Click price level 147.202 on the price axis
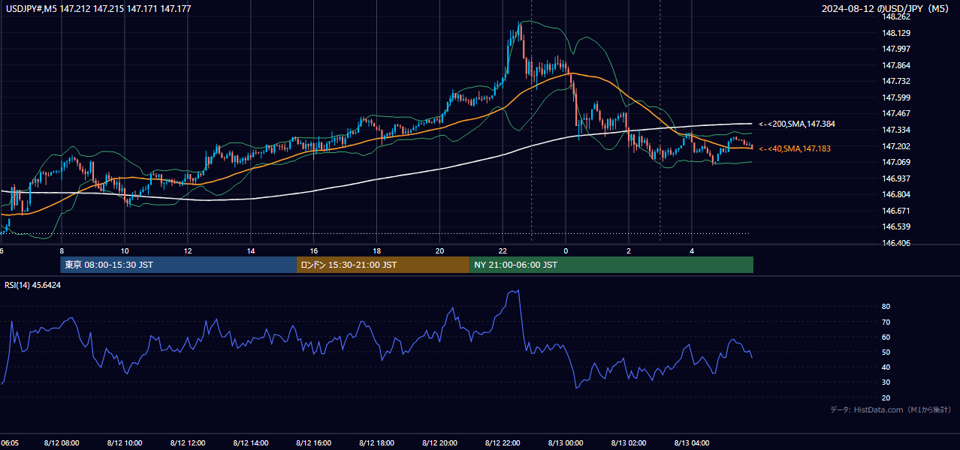Viewport: 960px width, 450px height. [896, 146]
